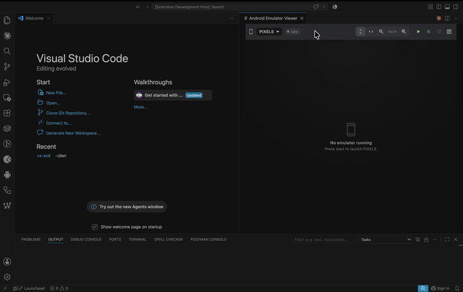Click the W icon in the activity bar

(7, 205)
